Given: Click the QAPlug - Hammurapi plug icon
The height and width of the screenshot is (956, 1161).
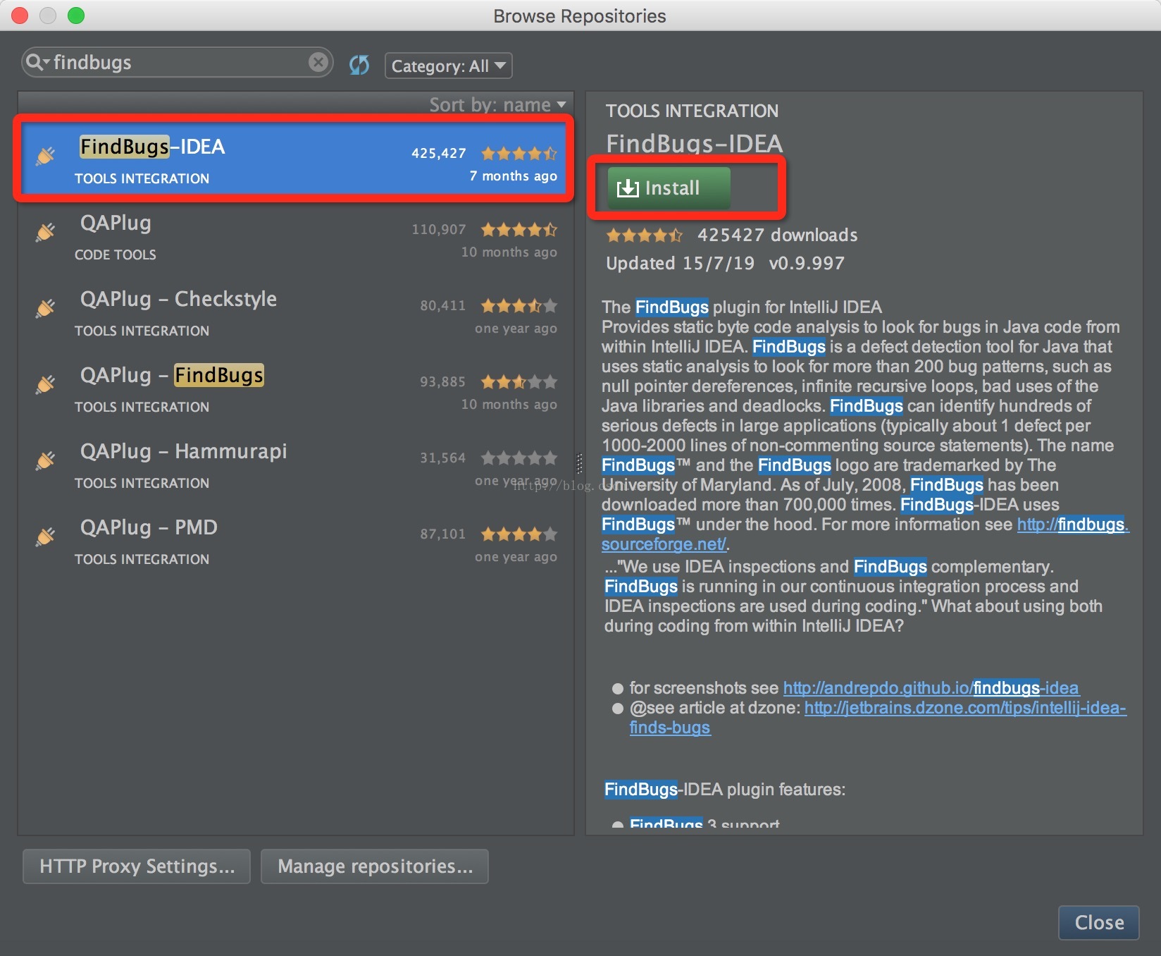Looking at the screenshot, I should click(x=46, y=460).
